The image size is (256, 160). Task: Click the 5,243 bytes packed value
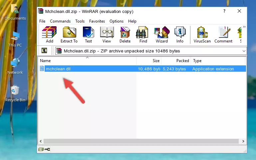(174, 69)
